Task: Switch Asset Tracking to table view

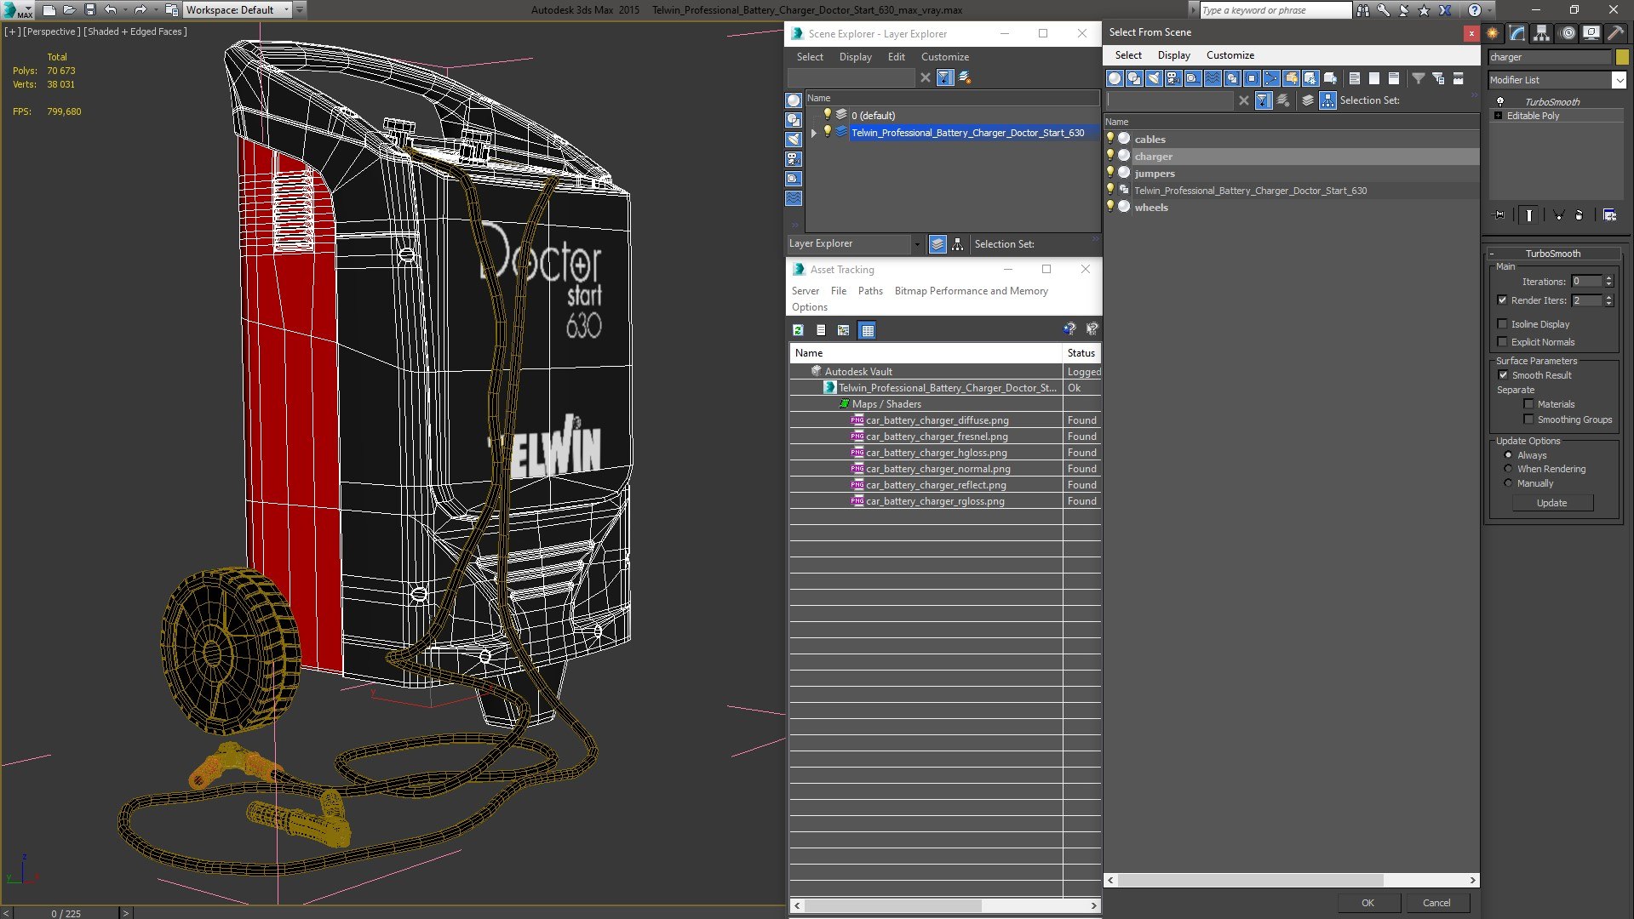Action: (x=867, y=330)
